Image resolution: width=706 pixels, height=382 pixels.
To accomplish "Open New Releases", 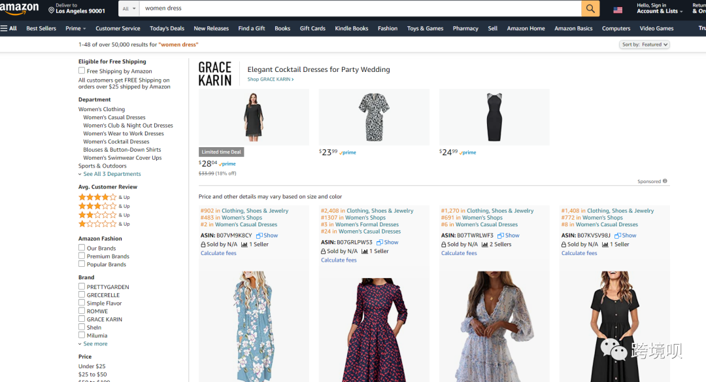I will [211, 28].
